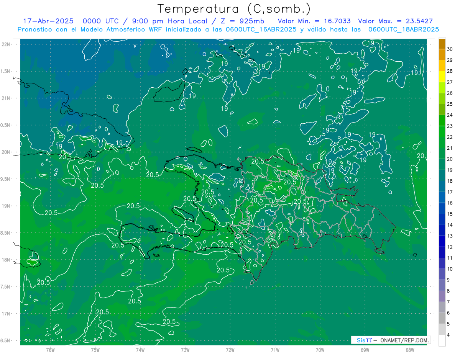The width and height of the screenshot is (460, 355).
Task: Click the blue 'Sis' logo text
Action: (x=361, y=340)
